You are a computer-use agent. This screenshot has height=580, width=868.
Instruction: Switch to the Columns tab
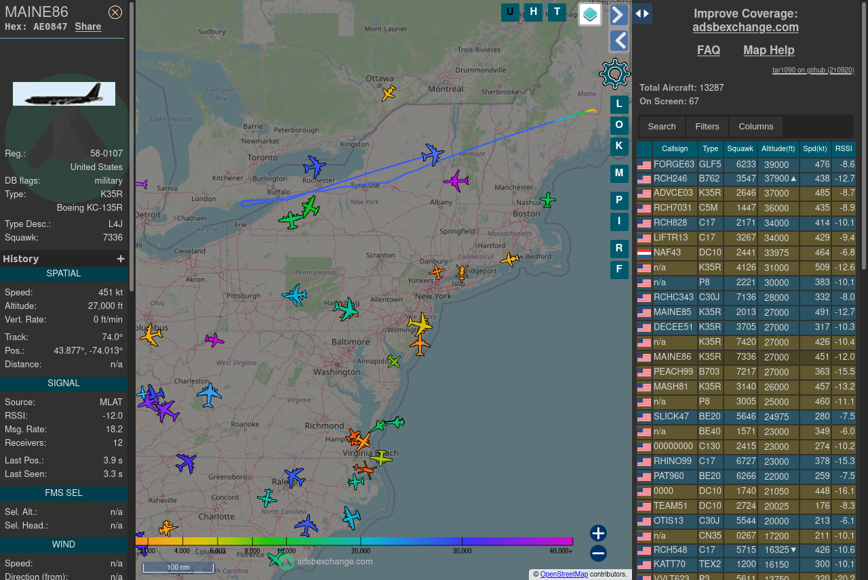(x=756, y=127)
